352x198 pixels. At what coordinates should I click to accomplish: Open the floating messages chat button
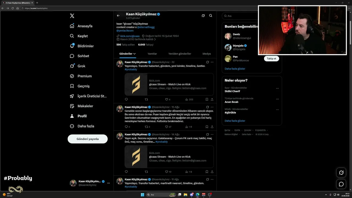(x=341, y=184)
